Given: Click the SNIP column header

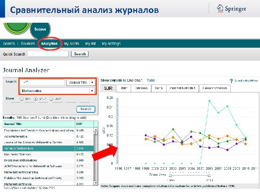Looking at the screenshot, I should [84, 124].
